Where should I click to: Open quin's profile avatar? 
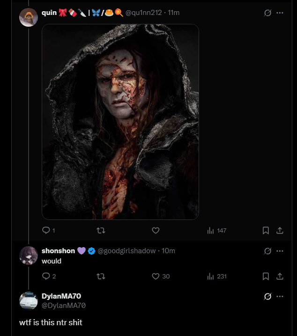coord(28,17)
